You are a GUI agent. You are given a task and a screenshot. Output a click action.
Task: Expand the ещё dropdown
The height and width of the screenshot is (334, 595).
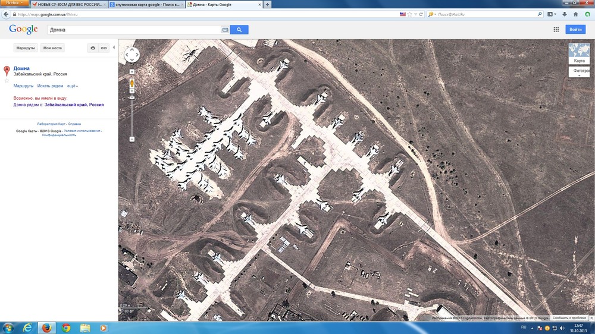coord(73,86)
